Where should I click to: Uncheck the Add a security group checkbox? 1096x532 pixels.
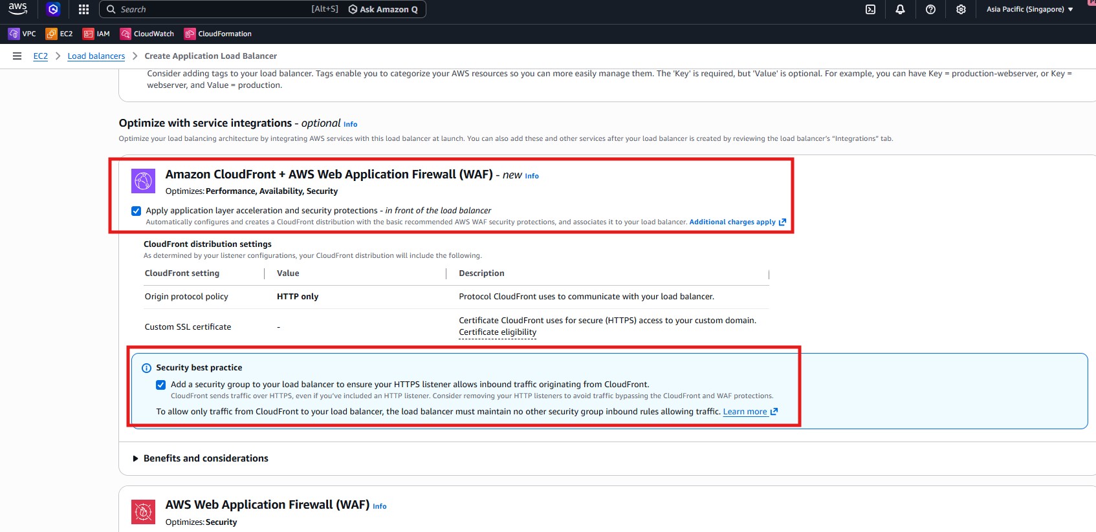click(160, 385)
